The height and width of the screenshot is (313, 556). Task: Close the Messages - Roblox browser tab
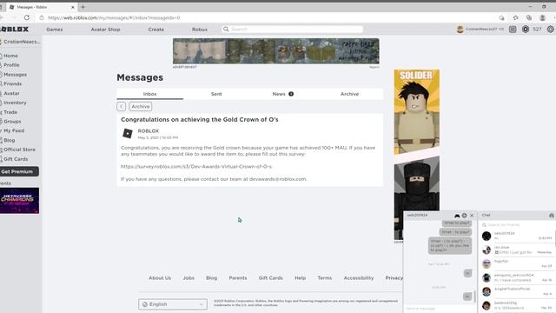(73, 7)
